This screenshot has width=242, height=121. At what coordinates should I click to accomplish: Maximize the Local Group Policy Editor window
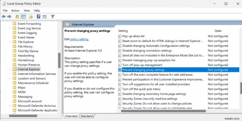tap(226, 4)
